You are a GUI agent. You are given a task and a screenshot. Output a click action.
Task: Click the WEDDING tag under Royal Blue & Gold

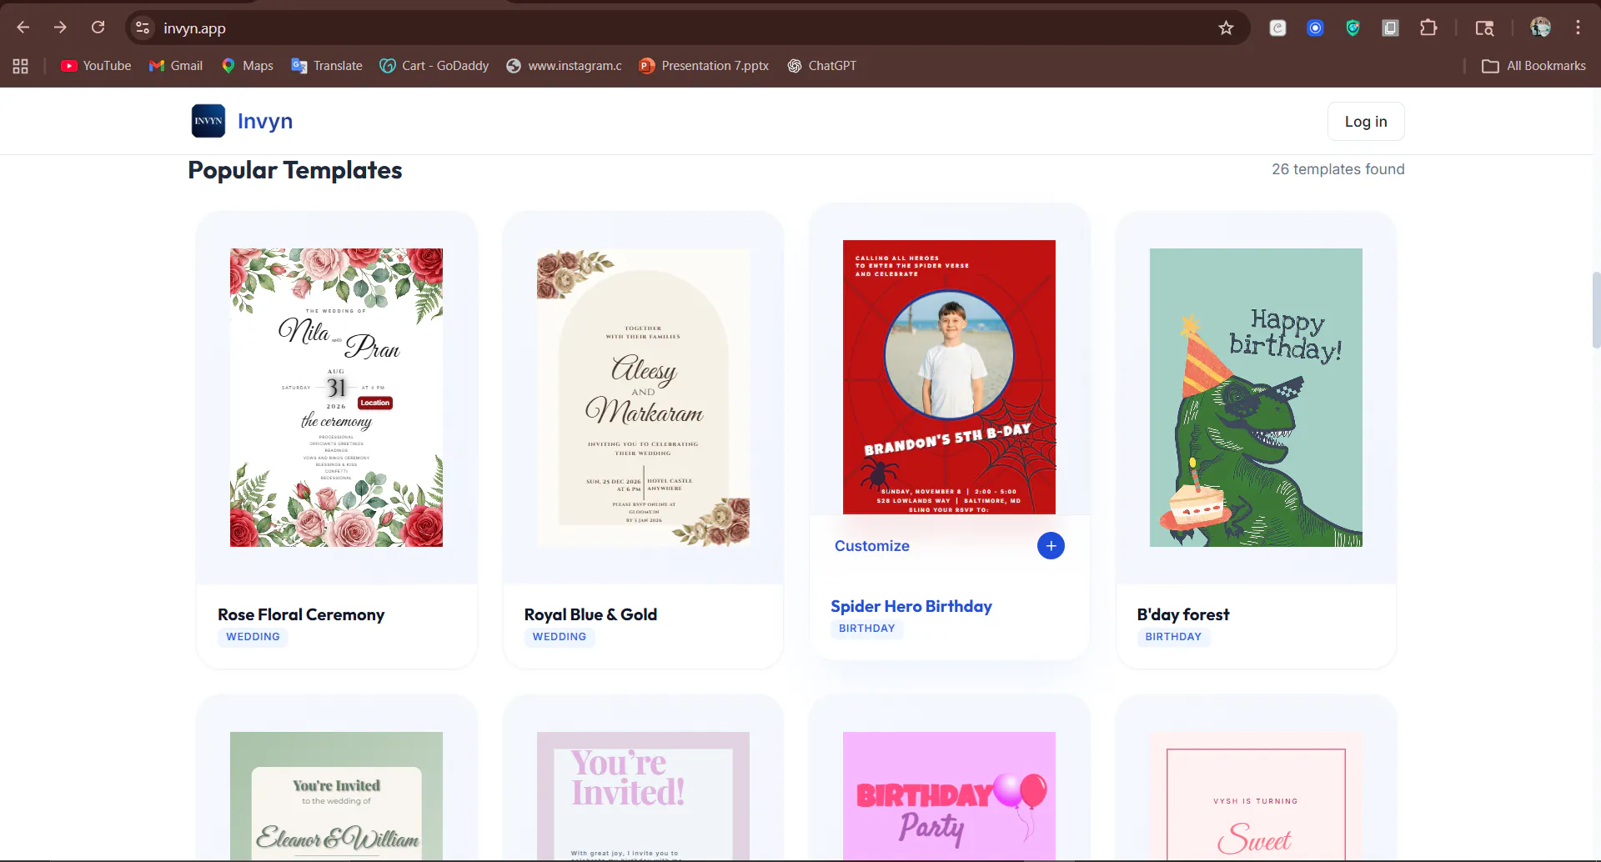560,637
